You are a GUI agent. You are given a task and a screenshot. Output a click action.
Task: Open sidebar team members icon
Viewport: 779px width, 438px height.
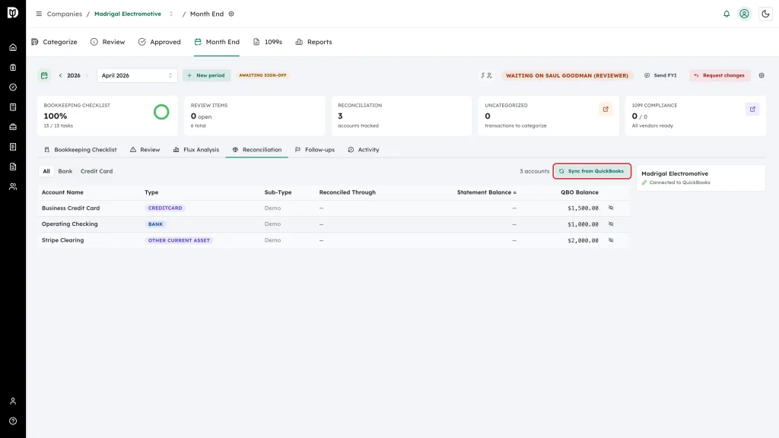(x=13, y=187)
